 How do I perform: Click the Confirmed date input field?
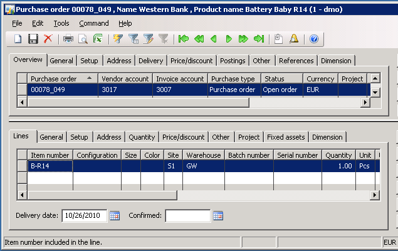tap(187, 216)
